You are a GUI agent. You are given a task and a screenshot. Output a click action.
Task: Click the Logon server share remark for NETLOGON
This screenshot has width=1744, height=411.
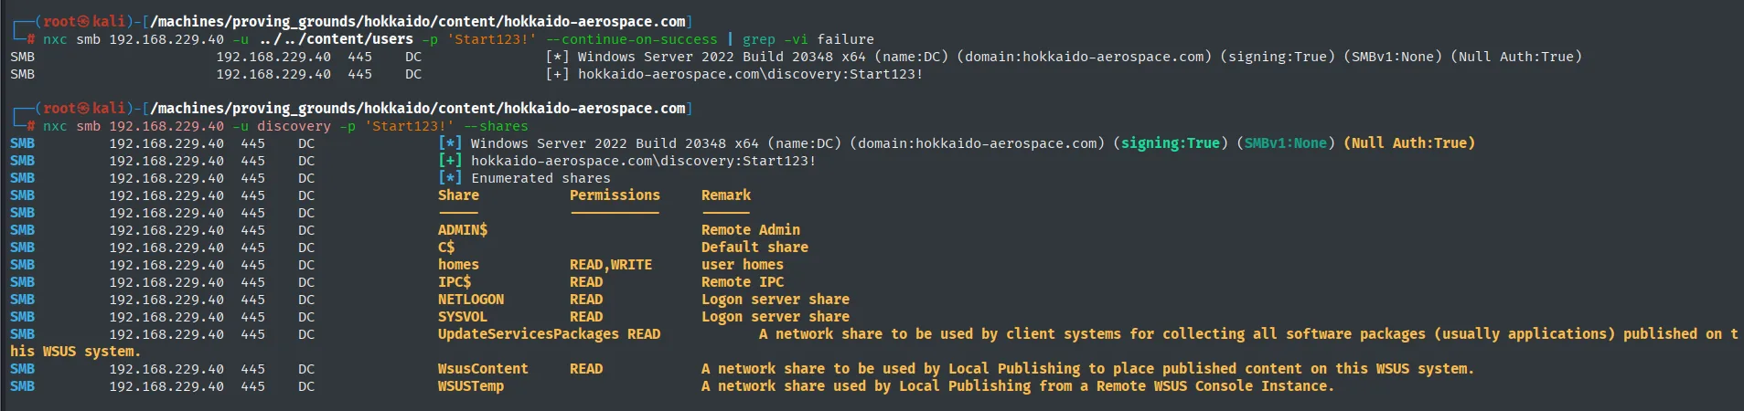(x=776, y=300)
